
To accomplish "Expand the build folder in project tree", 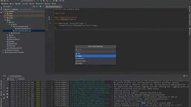I will point(5,16).
